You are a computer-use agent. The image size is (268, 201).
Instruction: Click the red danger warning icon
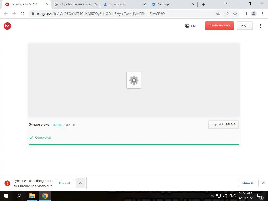click(x=7, y=183)
